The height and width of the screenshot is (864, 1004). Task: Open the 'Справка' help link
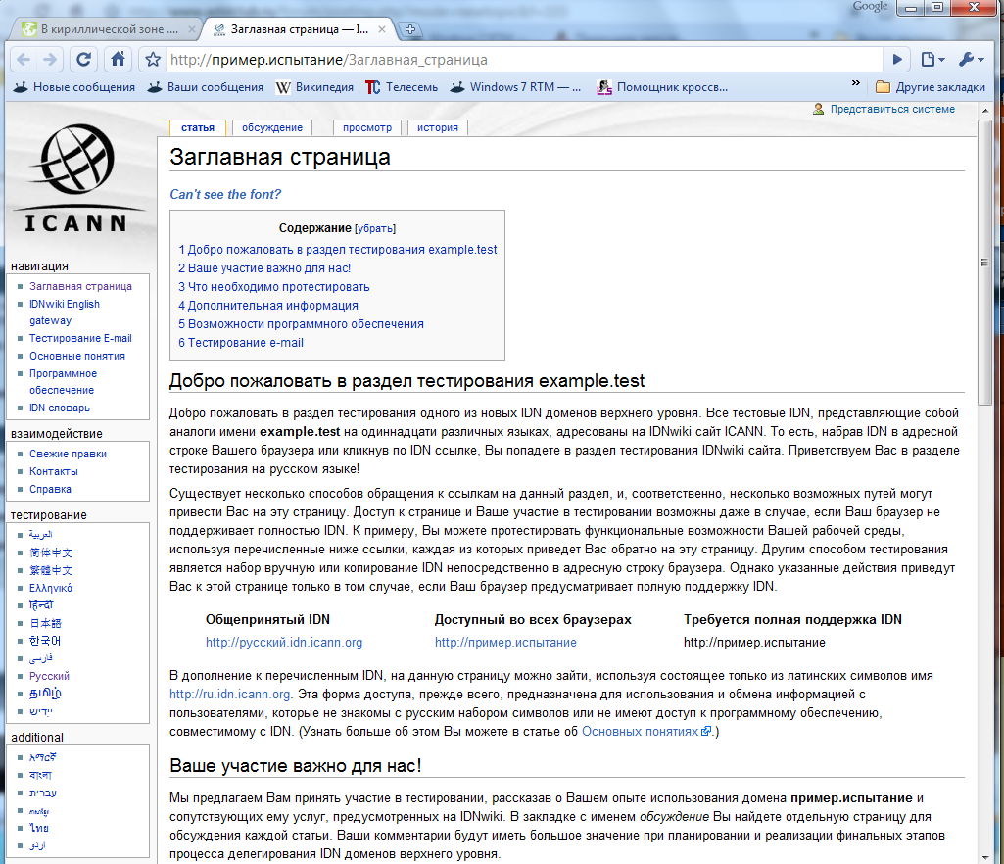(x=50, y=489)
